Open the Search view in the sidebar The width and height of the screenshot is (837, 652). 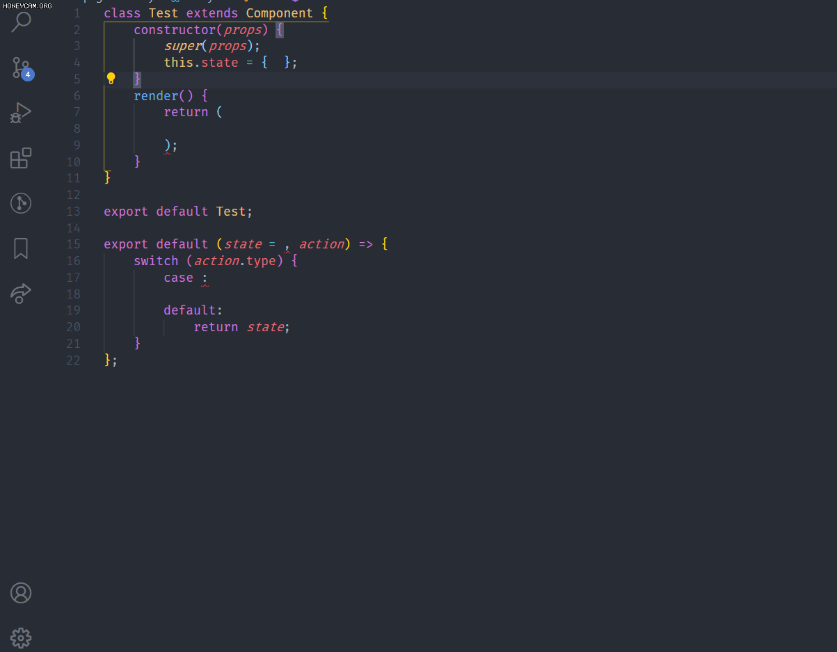21,22
